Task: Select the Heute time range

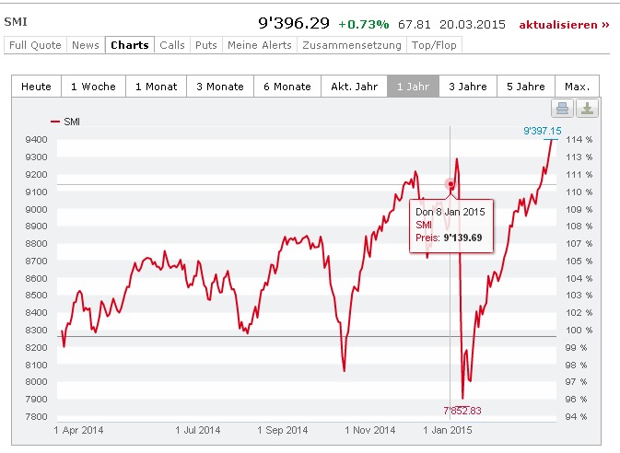Action: pyautogui.click(x=37, y=87)
